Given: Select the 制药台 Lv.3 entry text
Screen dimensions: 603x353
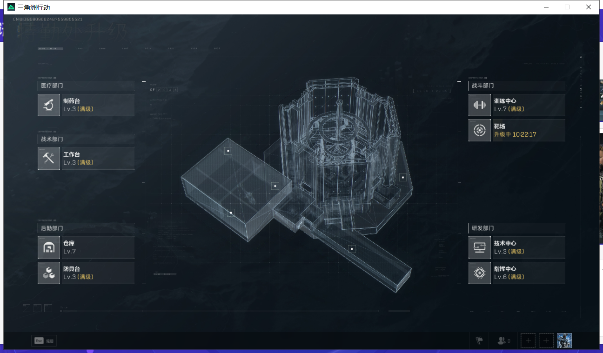Looking at the screenshot, I should (x=79, y=105).
